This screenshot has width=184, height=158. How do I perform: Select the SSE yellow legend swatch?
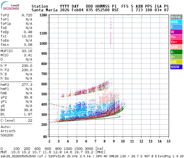pos(176,62)
